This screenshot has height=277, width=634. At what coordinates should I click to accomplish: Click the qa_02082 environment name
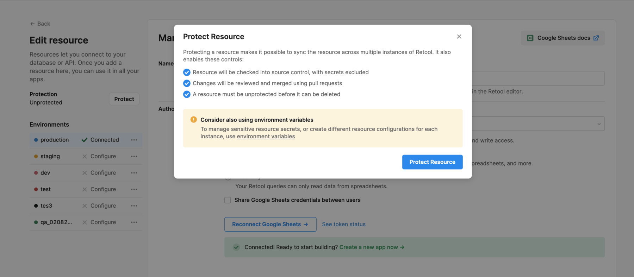[x=56, y=222]
